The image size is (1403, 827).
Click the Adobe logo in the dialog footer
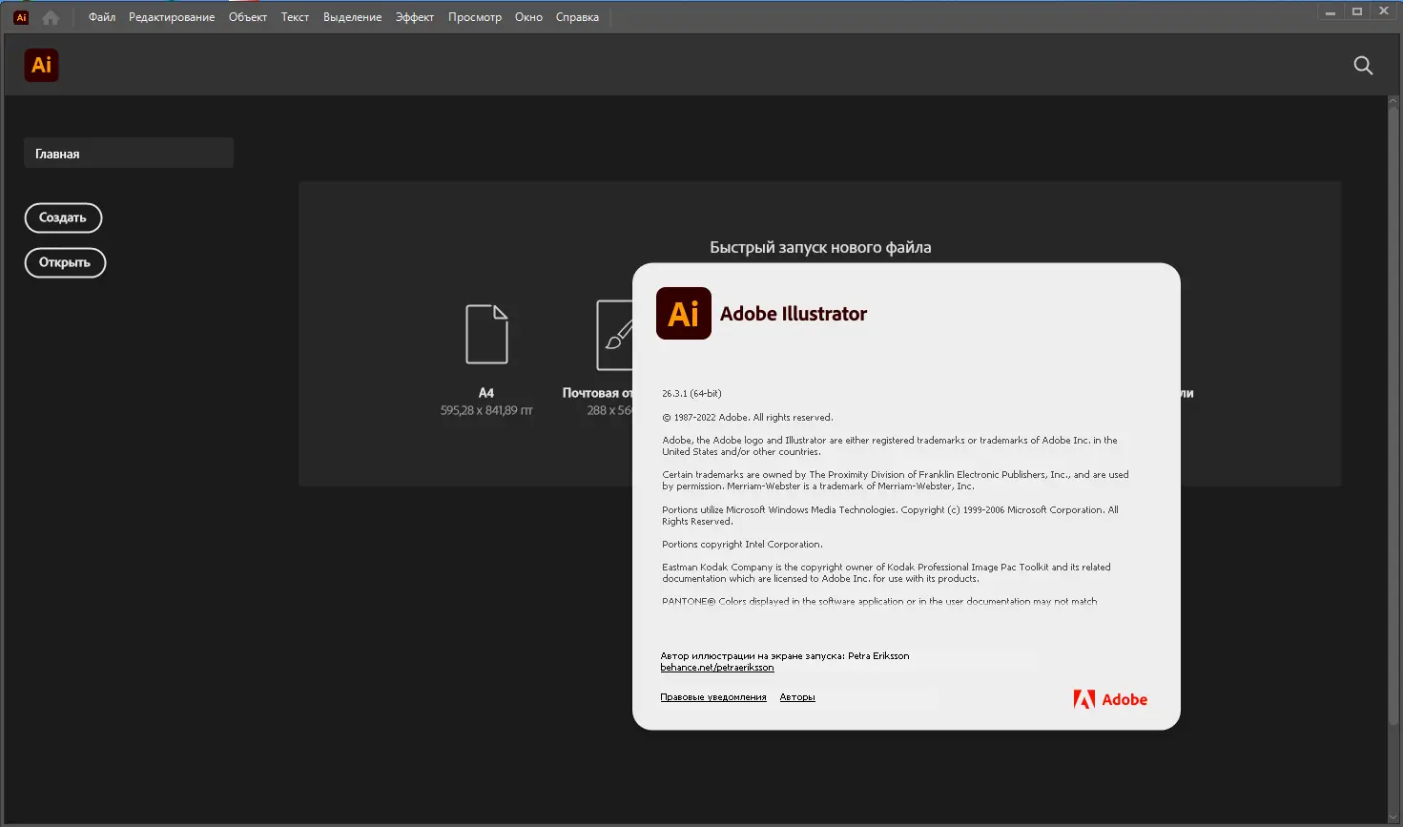(1109, 699)
